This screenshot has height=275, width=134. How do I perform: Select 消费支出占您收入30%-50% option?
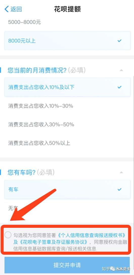[67, 124]
